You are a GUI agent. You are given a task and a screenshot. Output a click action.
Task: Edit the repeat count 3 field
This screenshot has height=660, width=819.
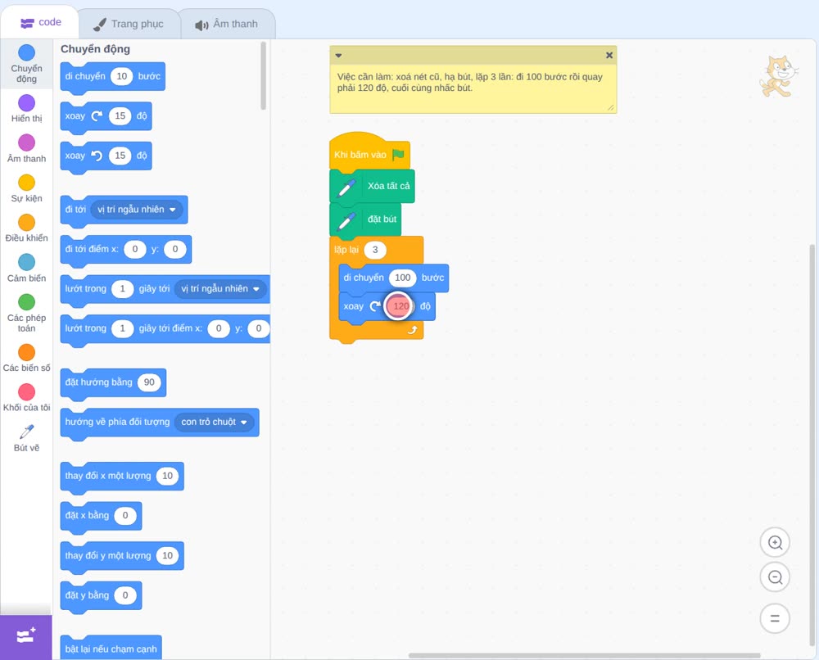coord(375,250)
